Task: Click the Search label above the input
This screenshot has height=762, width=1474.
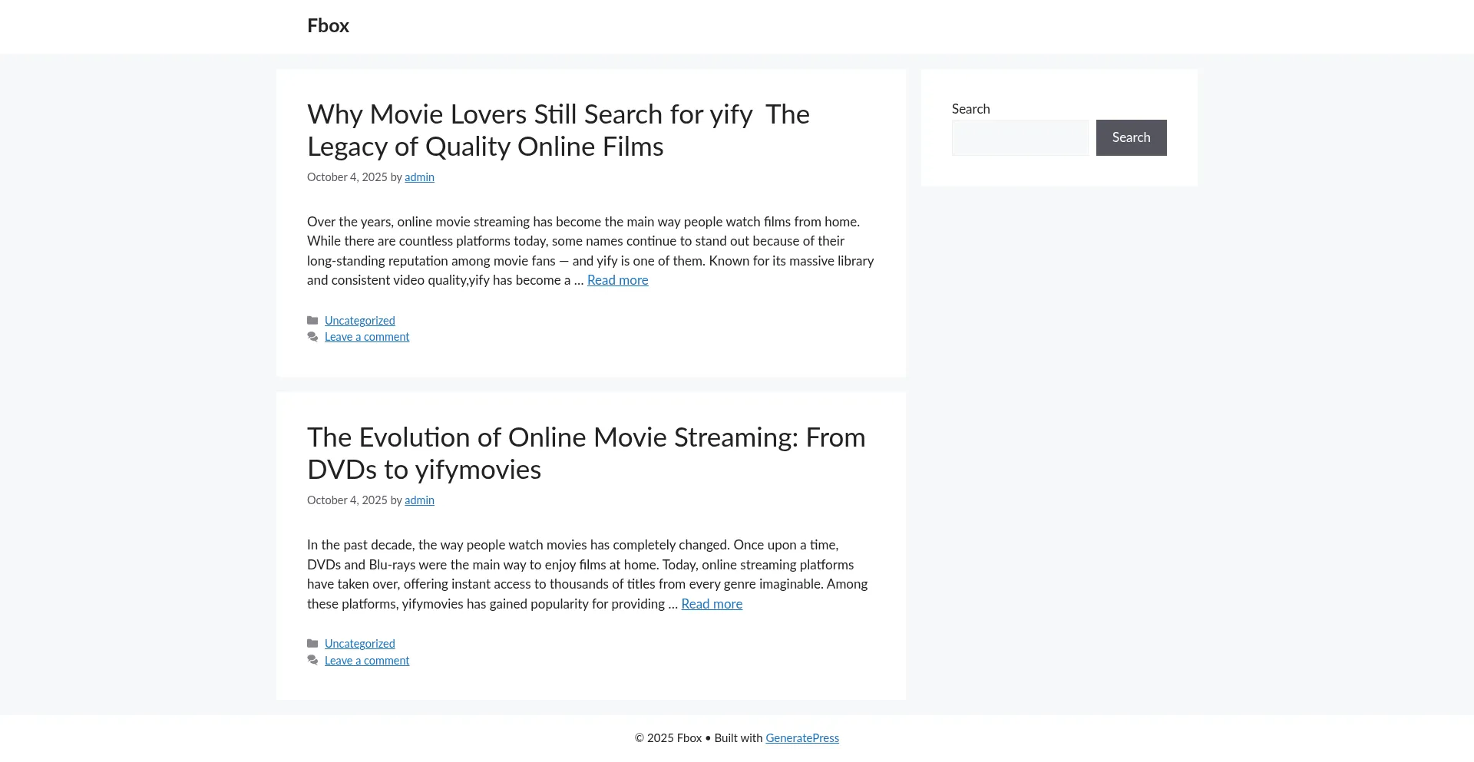Action: [x=970, y=109]
